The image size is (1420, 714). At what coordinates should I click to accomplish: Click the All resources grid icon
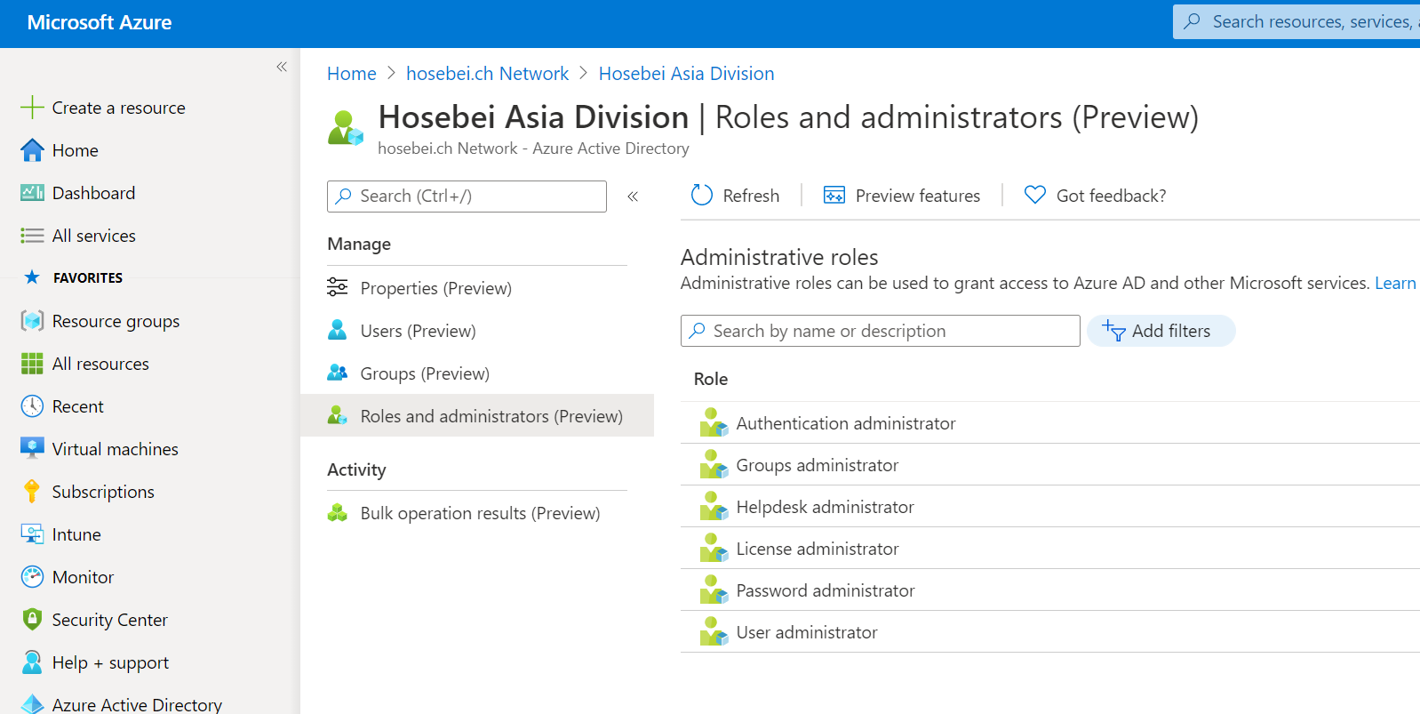(32, 364)
